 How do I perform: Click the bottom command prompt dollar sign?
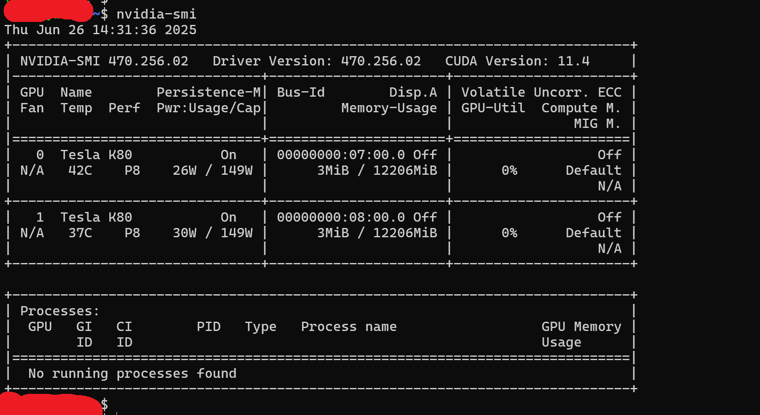[x=105, y=404]
